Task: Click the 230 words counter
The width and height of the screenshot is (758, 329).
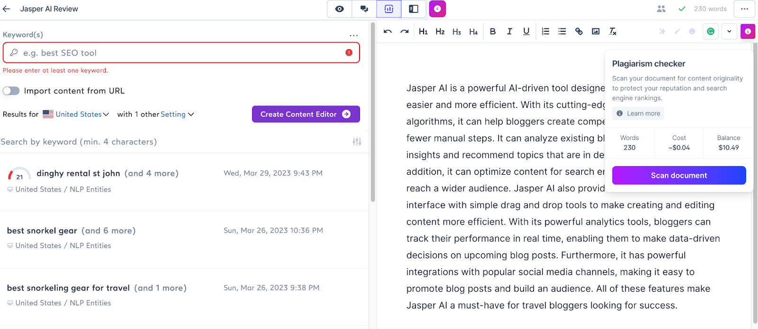Action: [710, 9]
